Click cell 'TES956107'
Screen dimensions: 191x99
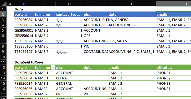click(24, 52)
